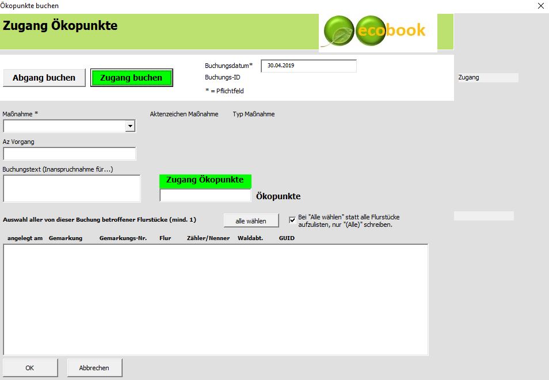The height and width of the screenshot is (380, 549).
Task: Switch to Abgang buchen mode
Action: pos(44,78)
